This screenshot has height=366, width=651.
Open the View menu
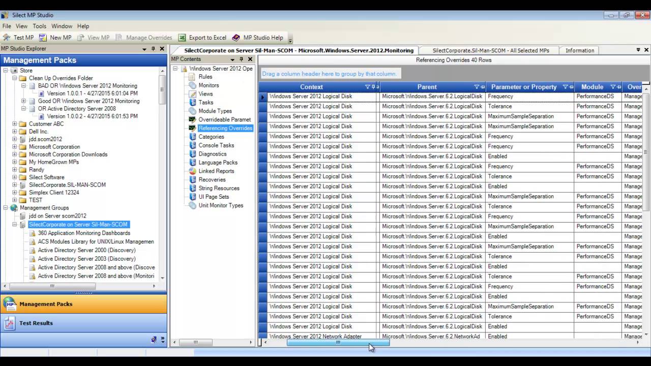(x=21, y=26)
